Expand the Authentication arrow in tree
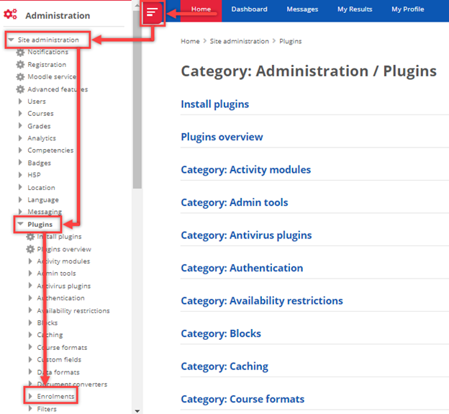Image resolution: width=449 pixels, height=414 pixels. pos(30,298)
